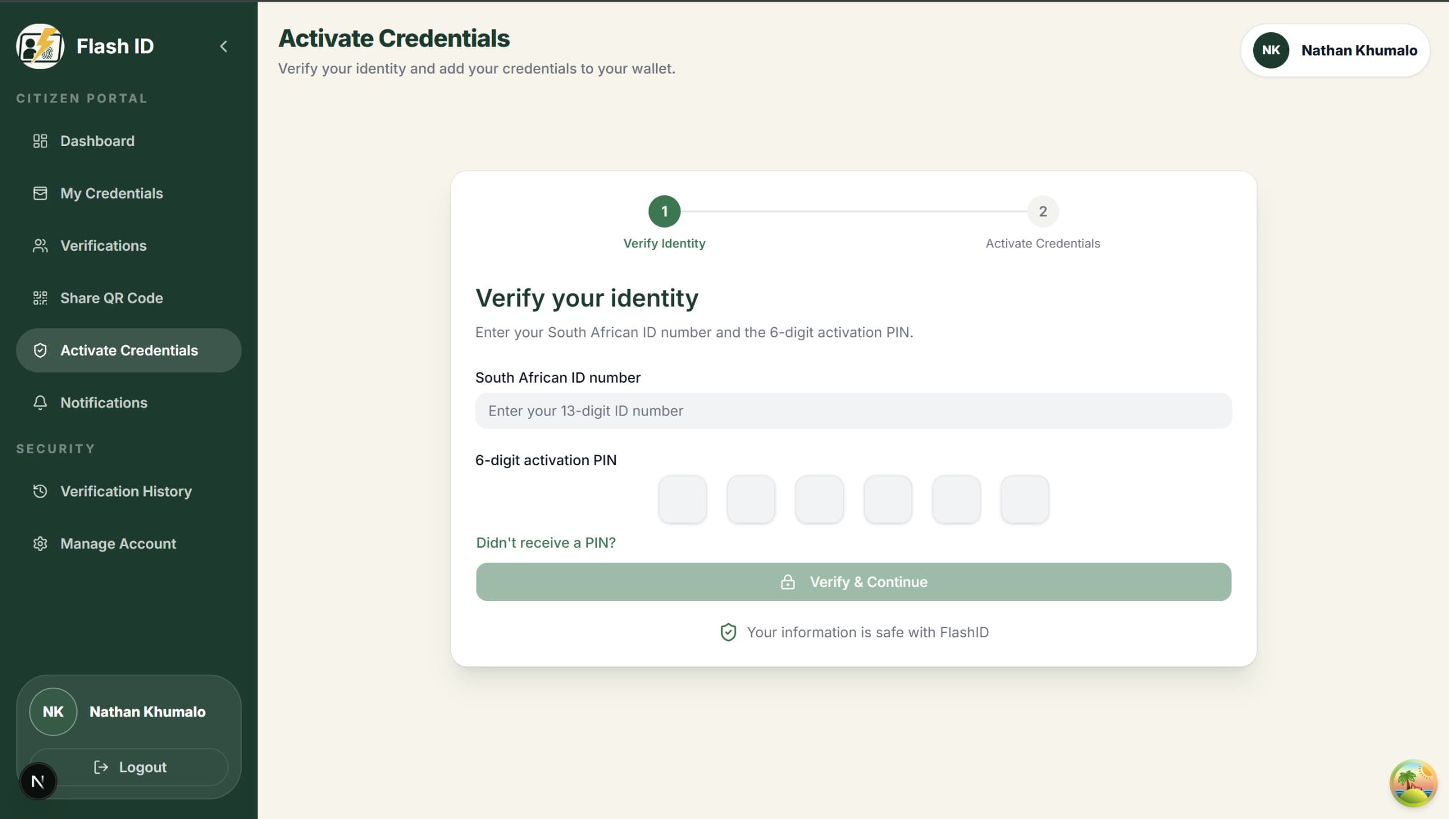Click the Activate Credentials shield icon
Viewport: 1449px width, 819px height.
40,350
